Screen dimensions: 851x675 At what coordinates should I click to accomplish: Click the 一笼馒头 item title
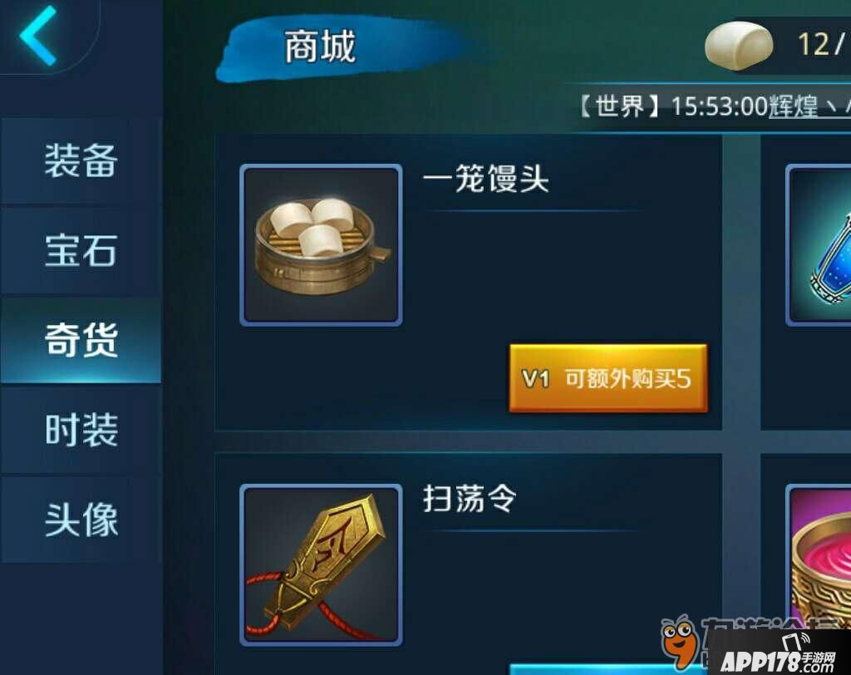pos(485,179)
